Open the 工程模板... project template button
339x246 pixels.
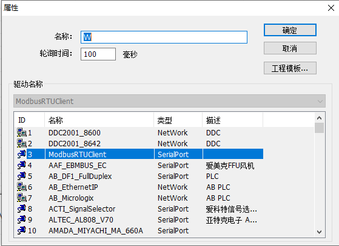[x=290, y=68]
